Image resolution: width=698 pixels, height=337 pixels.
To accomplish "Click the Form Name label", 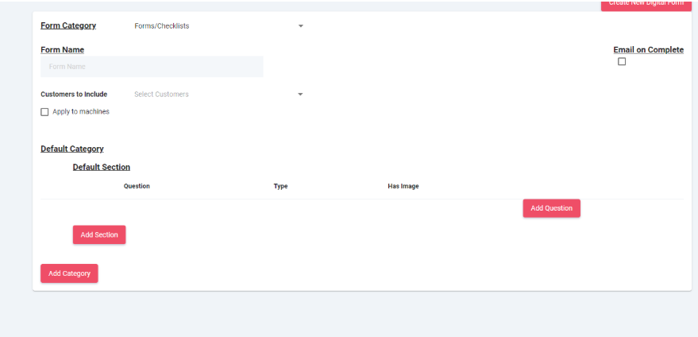I will [62, 50].
